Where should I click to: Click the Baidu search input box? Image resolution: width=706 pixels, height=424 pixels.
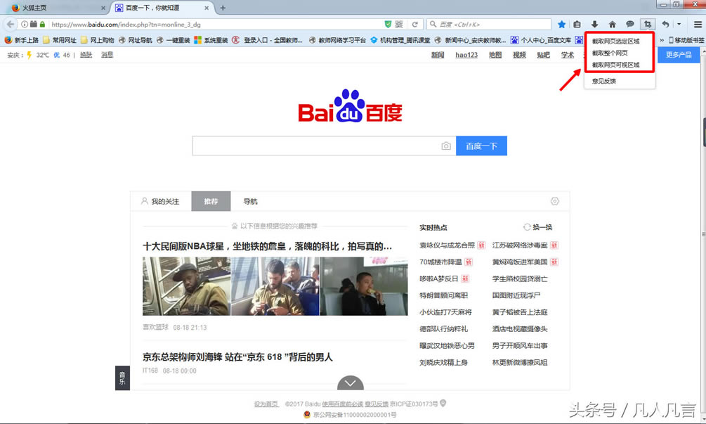click(x=316, y=146)
